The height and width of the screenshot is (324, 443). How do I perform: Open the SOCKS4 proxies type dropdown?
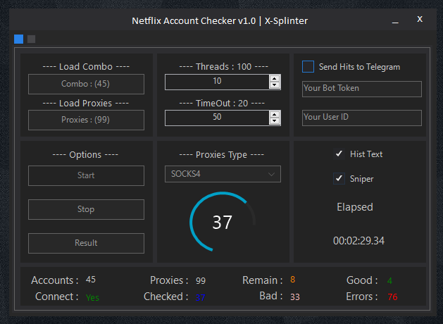(223, 174)
